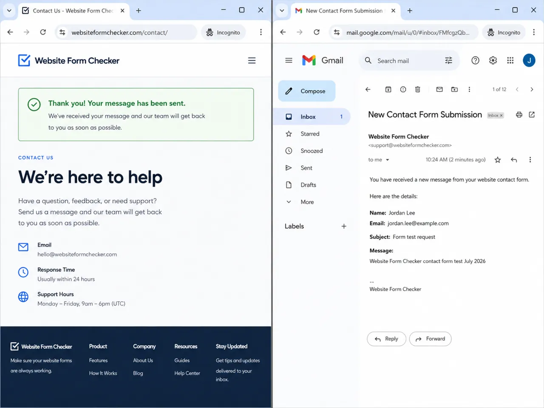Archive this email
The height and width of the screenshot is (408, 544).
[x=388, y=89]
